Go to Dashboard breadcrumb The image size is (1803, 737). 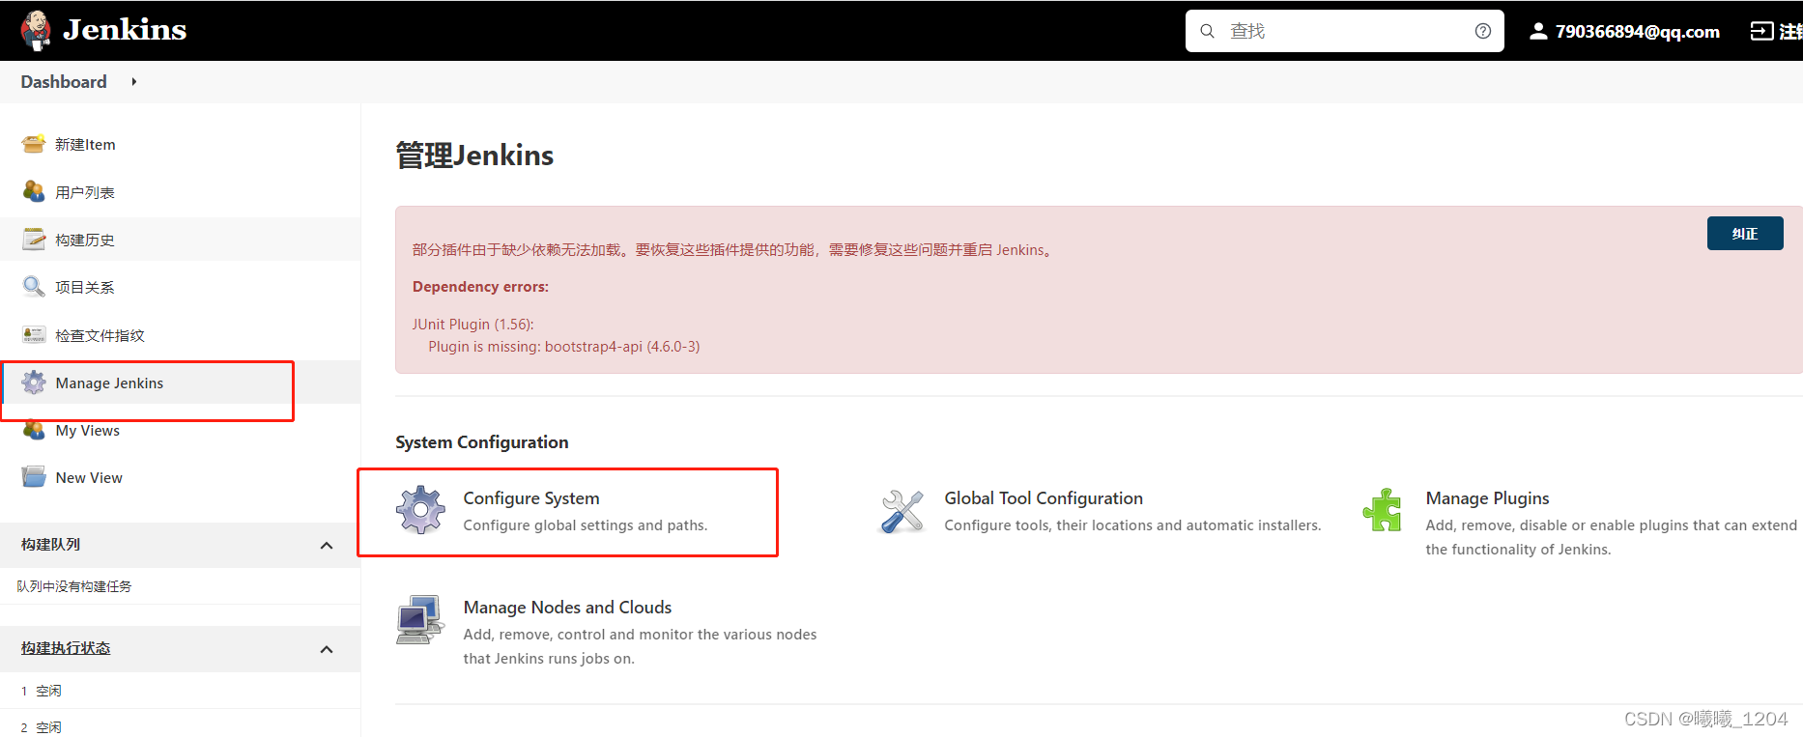click(x=64, y=82)
